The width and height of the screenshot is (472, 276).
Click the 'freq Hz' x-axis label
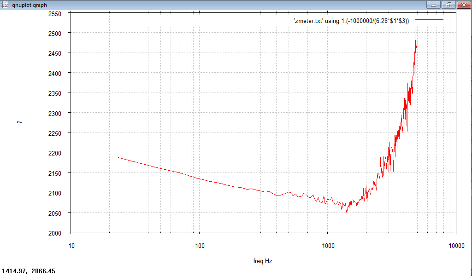pyautogui.click(x=263, y=261)
